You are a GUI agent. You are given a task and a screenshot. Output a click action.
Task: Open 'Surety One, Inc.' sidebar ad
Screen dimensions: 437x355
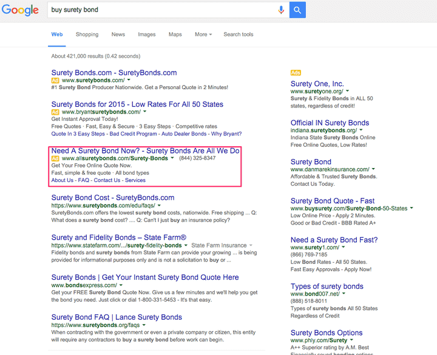click(x=317, y=84)
